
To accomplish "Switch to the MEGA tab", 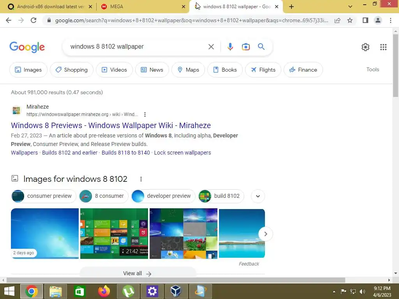I will 143,7.
